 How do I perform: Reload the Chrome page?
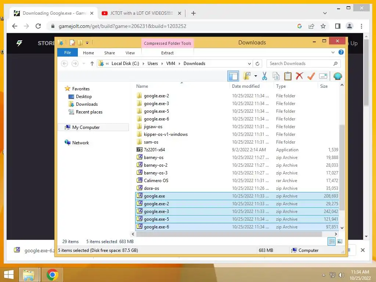coord(38,26)
